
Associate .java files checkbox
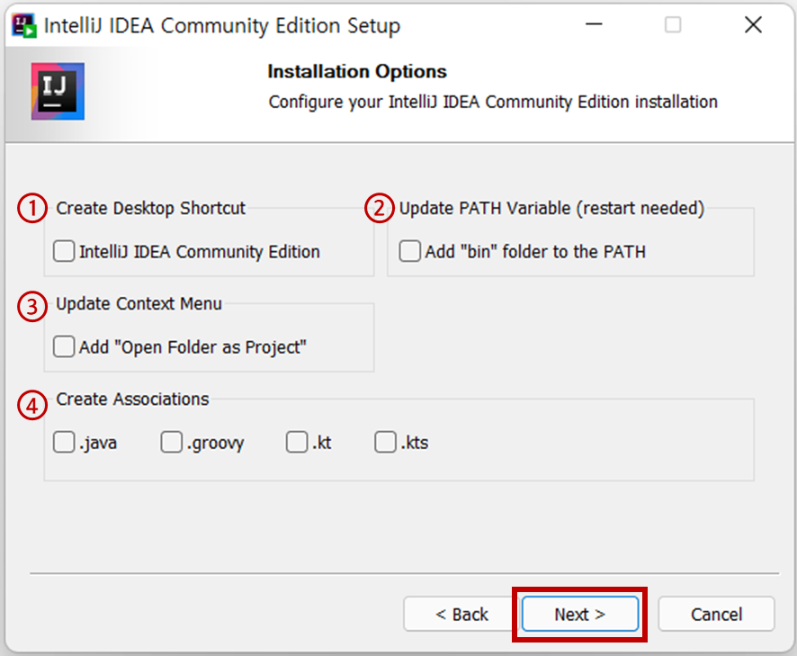(64, 442)
